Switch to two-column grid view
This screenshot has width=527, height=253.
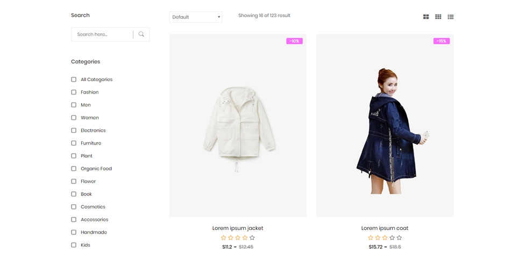[426, 17]
